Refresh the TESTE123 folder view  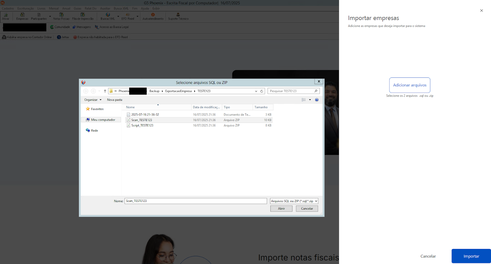262,91
